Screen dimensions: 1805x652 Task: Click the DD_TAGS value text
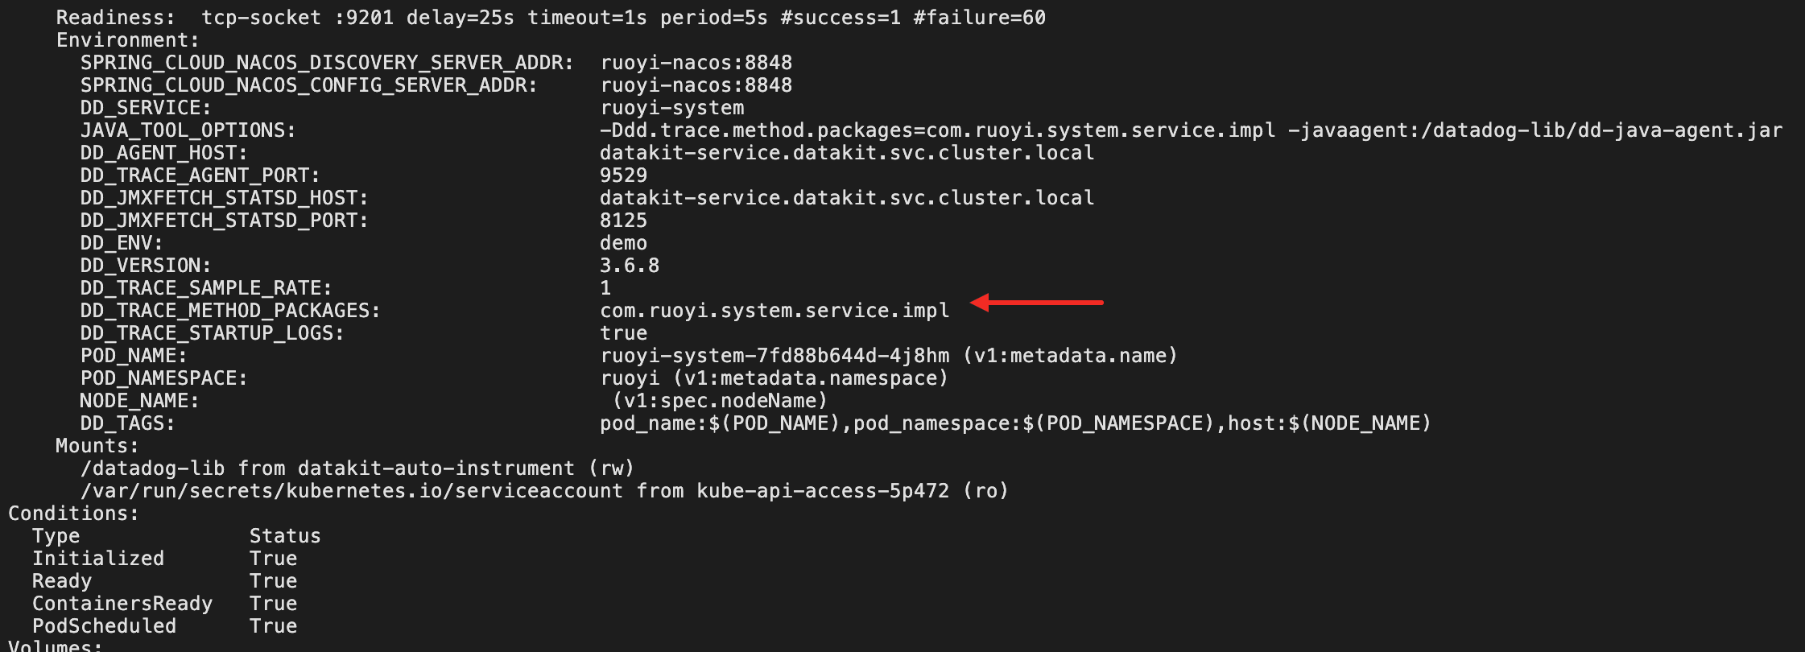pyautogui.click(x=1015, y=423)
